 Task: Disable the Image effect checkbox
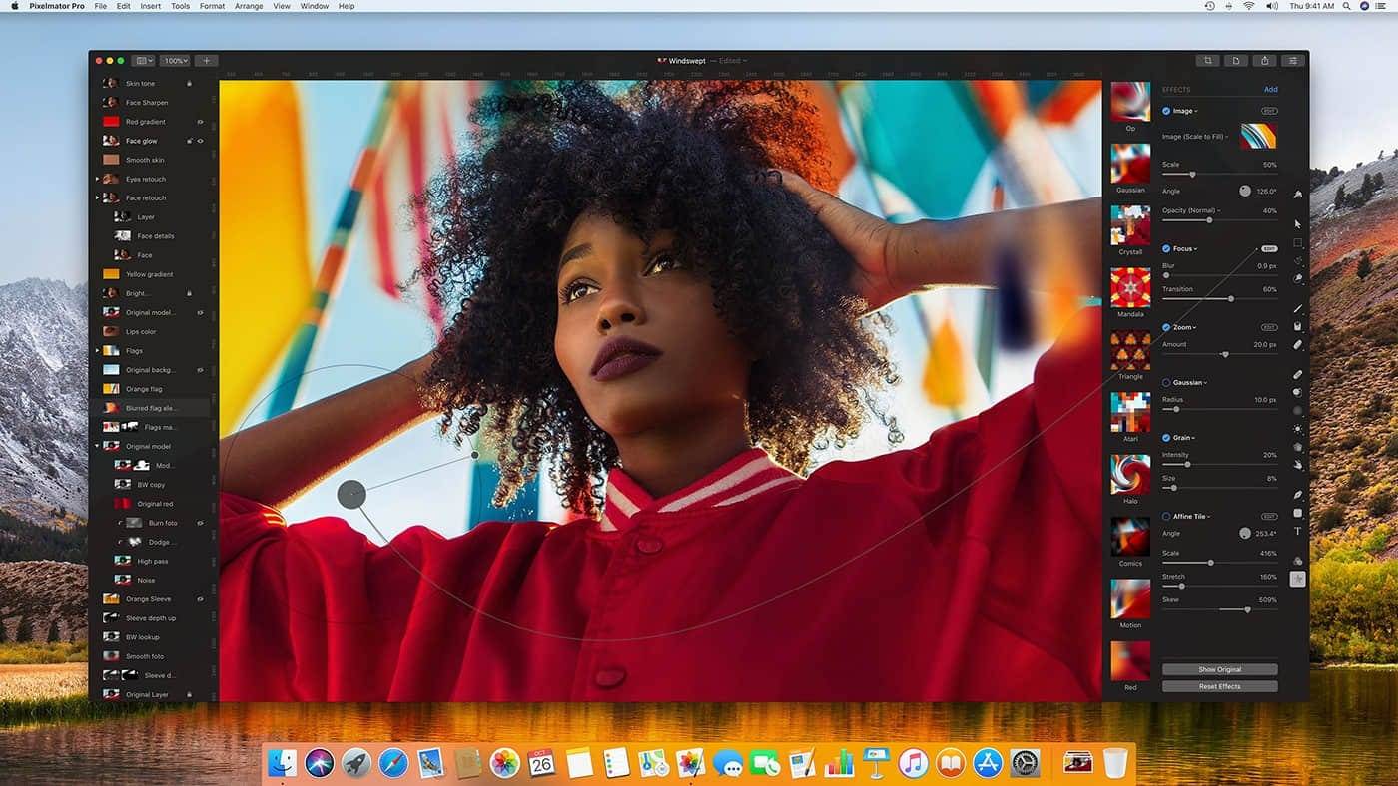coord(1166,111)
